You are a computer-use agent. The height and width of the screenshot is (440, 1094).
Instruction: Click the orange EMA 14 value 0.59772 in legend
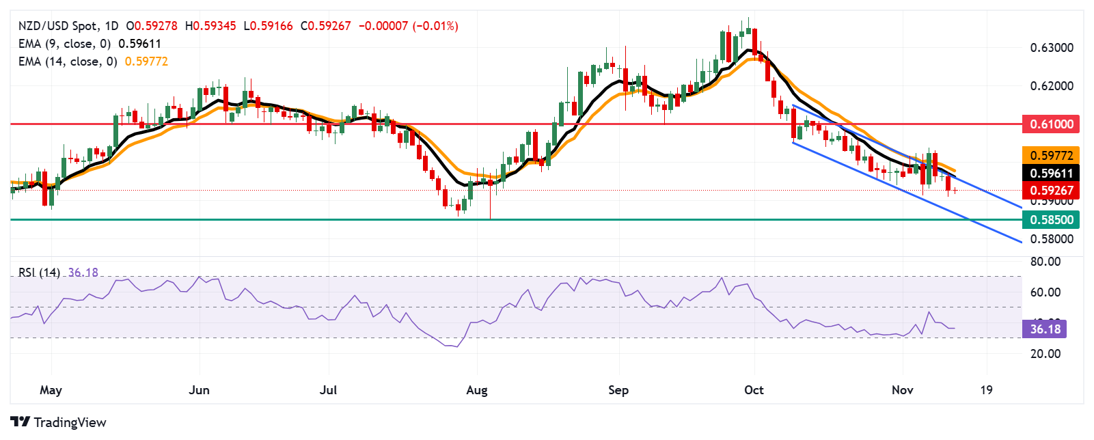coord(146,61)
